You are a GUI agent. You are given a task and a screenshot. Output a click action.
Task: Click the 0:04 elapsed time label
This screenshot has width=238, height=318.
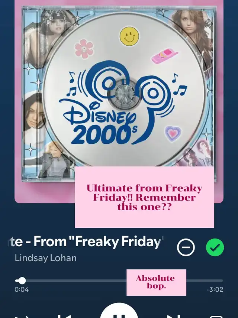pos(22,289)
